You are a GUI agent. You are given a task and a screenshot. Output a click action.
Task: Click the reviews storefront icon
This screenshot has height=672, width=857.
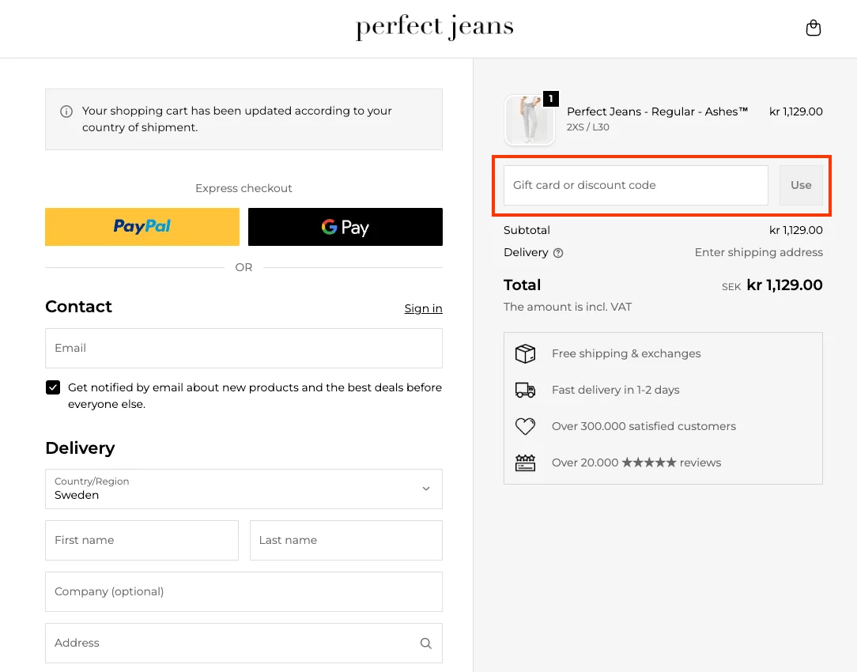point(525,462)
